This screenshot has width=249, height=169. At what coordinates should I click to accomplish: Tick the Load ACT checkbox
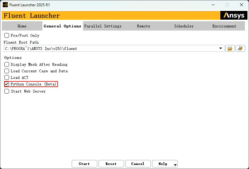pos(7,77)
